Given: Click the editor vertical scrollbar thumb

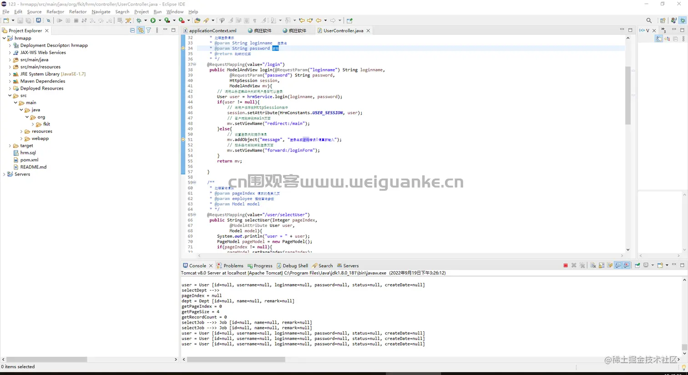Looking at the screenshot, I should pos(628,95).
